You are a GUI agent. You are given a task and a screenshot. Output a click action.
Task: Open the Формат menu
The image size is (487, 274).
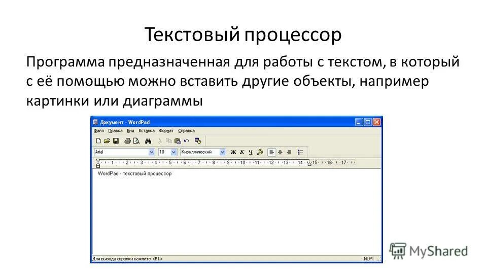pyautogui.click(x=166, y=131)
